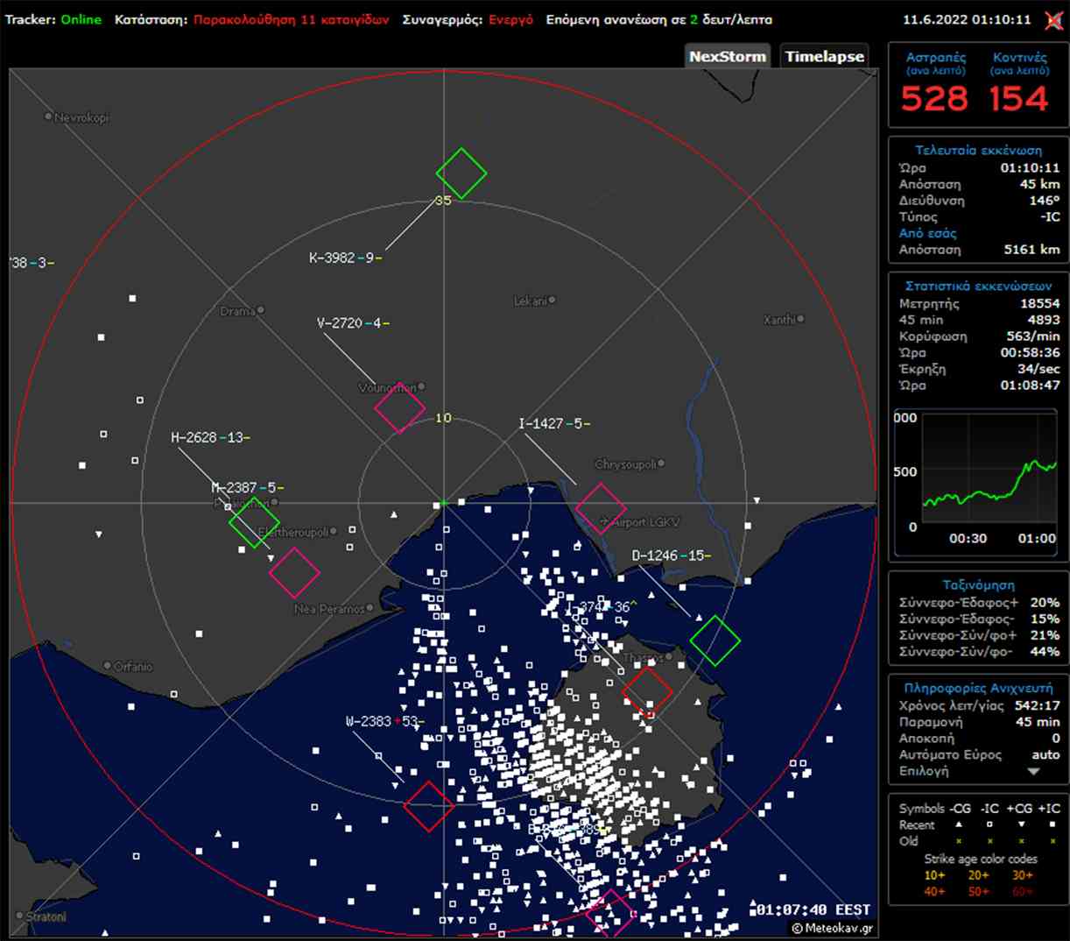Image resolution: width=1070 pixels, height=941 pixels.
Task: Click the crossed-out sound icon beside the clock
Action: click(x=1054, y=19)
